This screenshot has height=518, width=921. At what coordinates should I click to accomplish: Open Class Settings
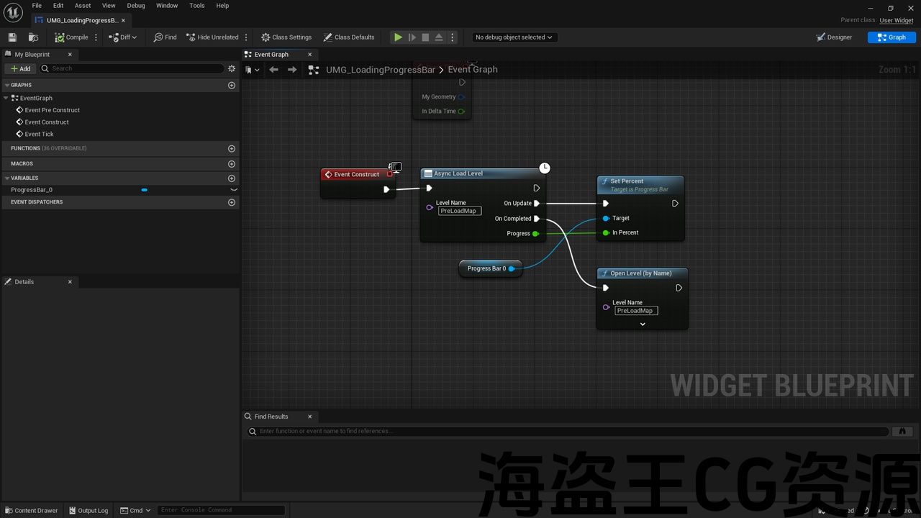286,37
